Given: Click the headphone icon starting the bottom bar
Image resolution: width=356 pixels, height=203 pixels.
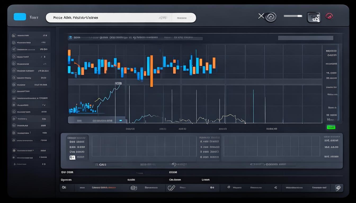Looking at the screenshot, I should pyautogui.click(x=64, y=187).
